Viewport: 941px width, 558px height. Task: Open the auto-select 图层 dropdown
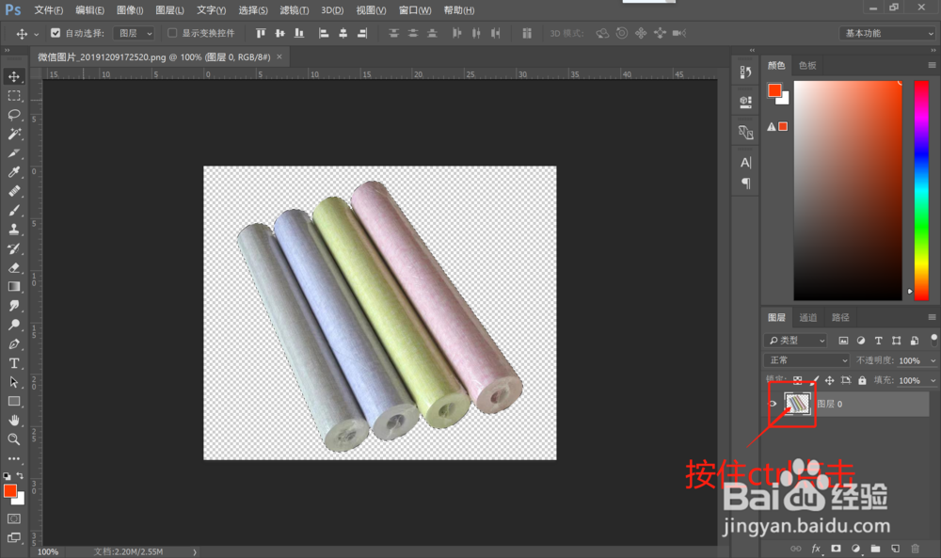coord(134,33)
